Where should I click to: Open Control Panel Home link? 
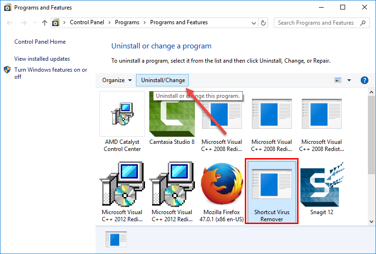click(40, 42)
